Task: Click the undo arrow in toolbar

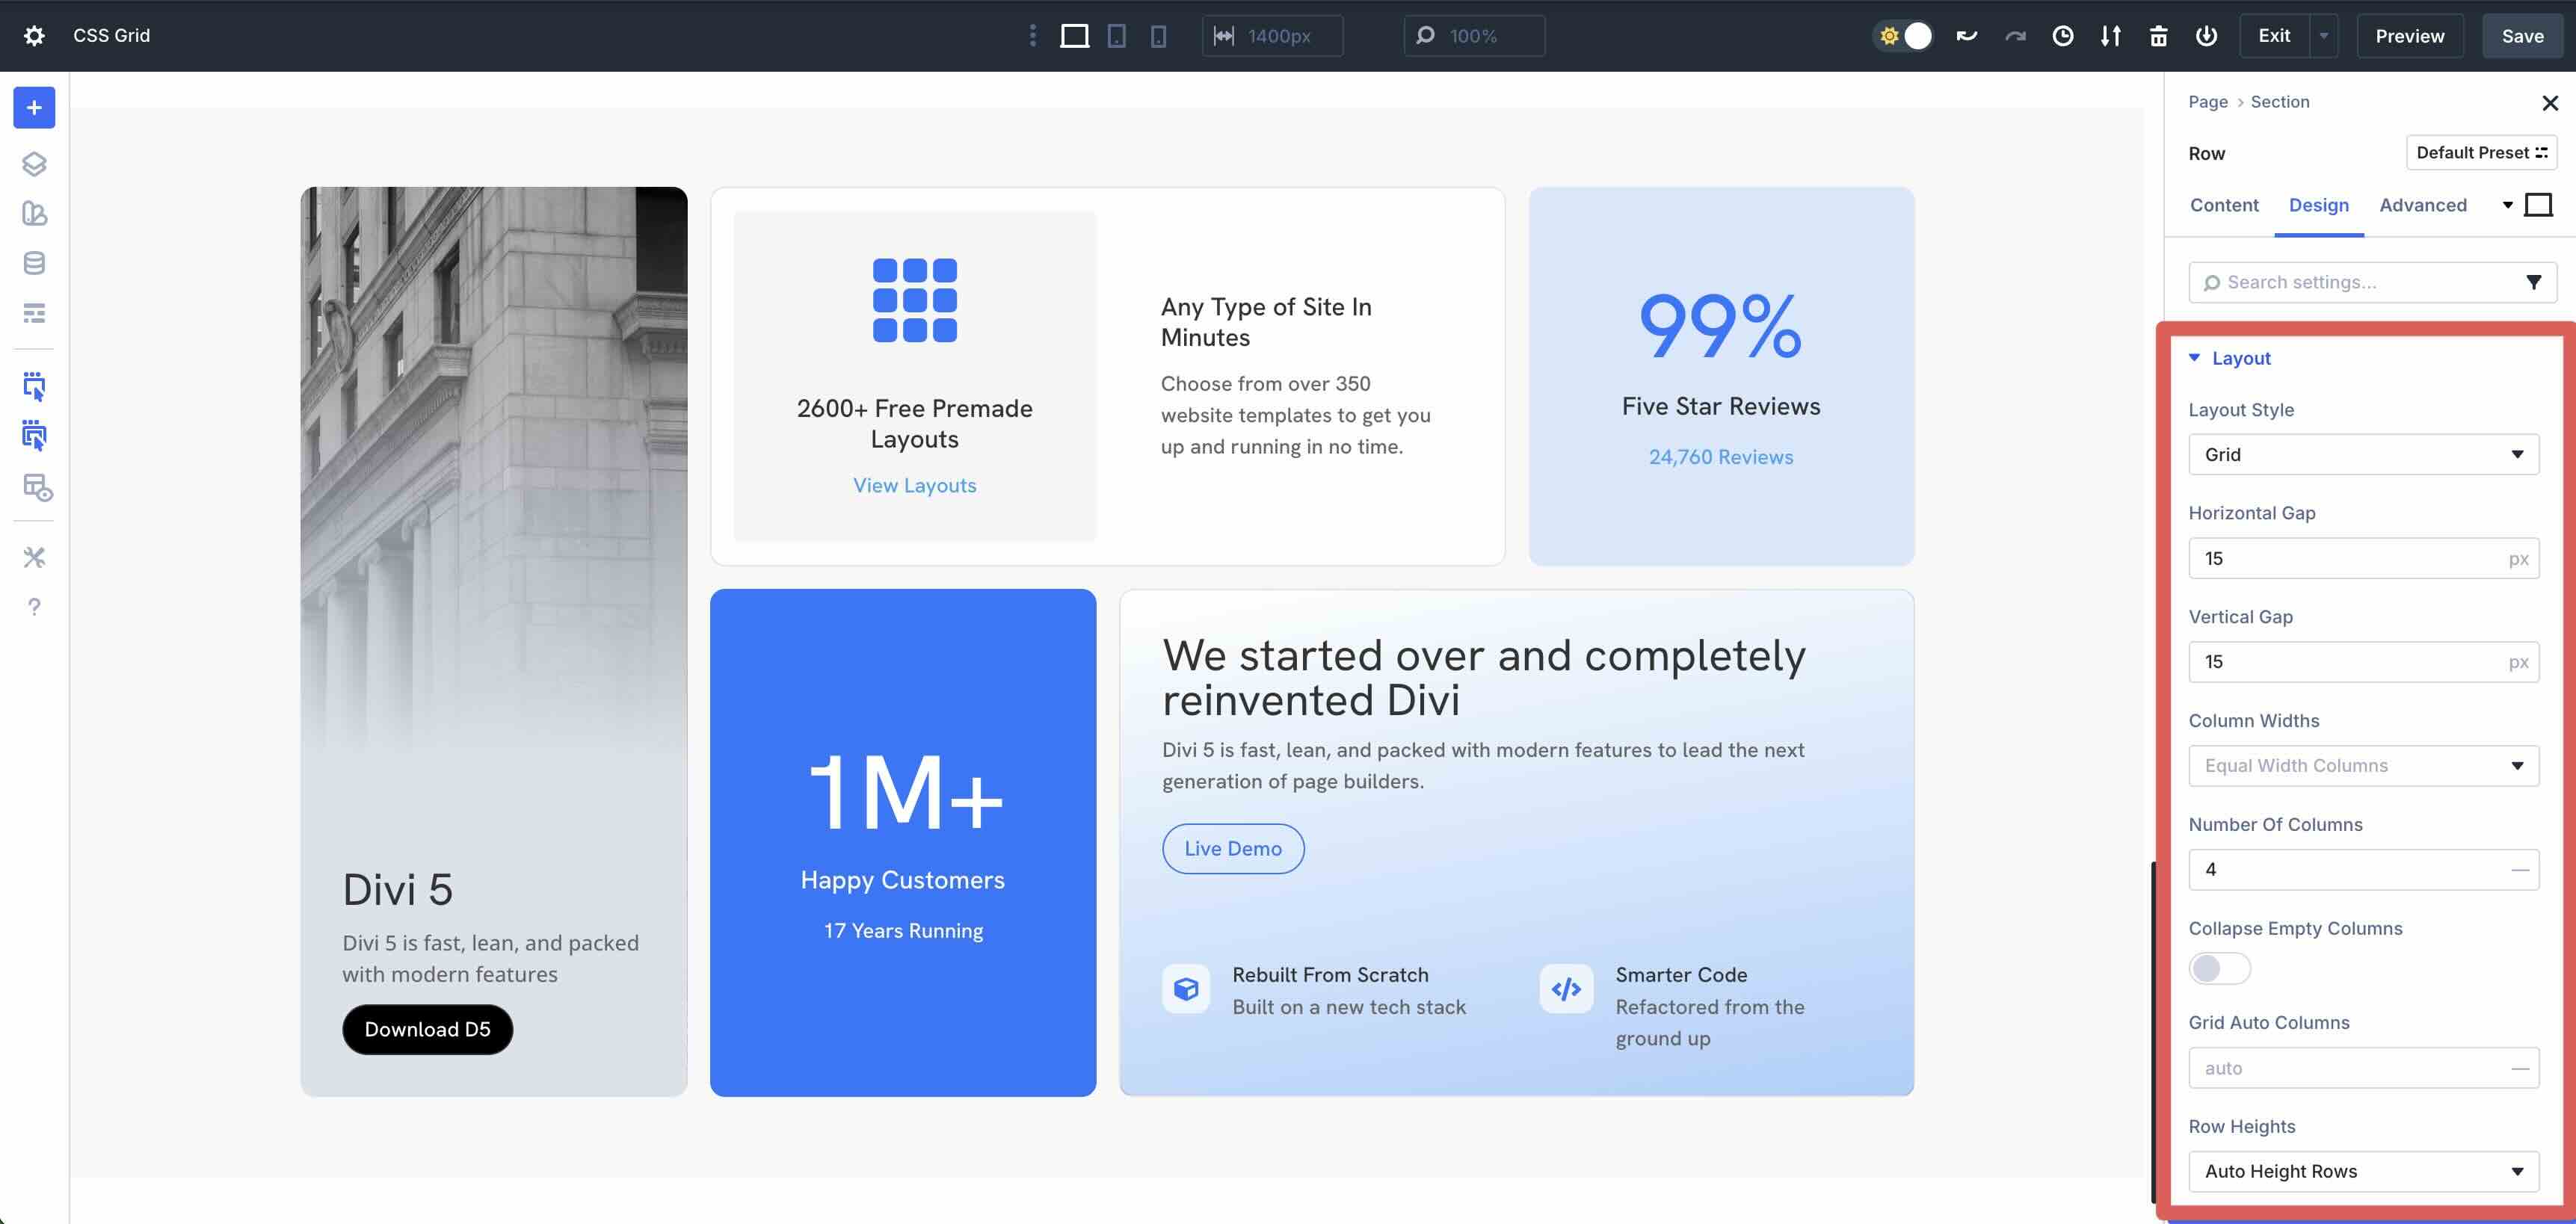Action: click(1967, 35)
